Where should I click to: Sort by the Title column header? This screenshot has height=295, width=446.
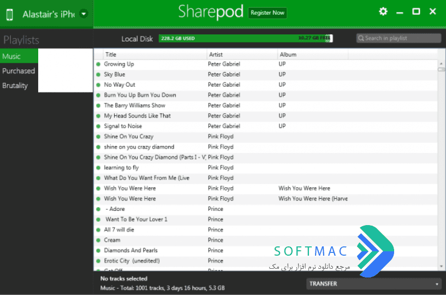[x=155, y=55]
